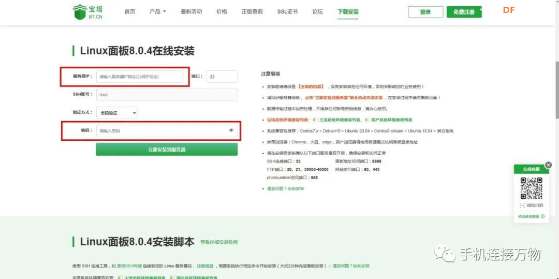Toggle password visibility eye icon

(x=231, y=130)
